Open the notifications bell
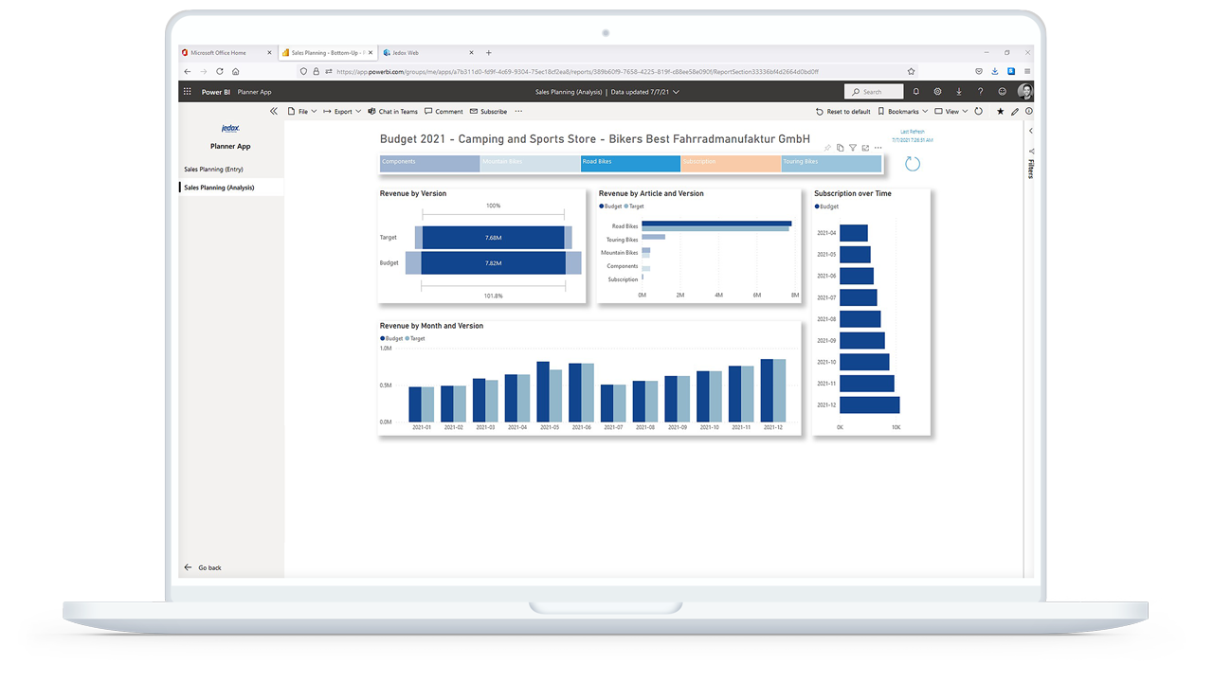 point(915,92)
